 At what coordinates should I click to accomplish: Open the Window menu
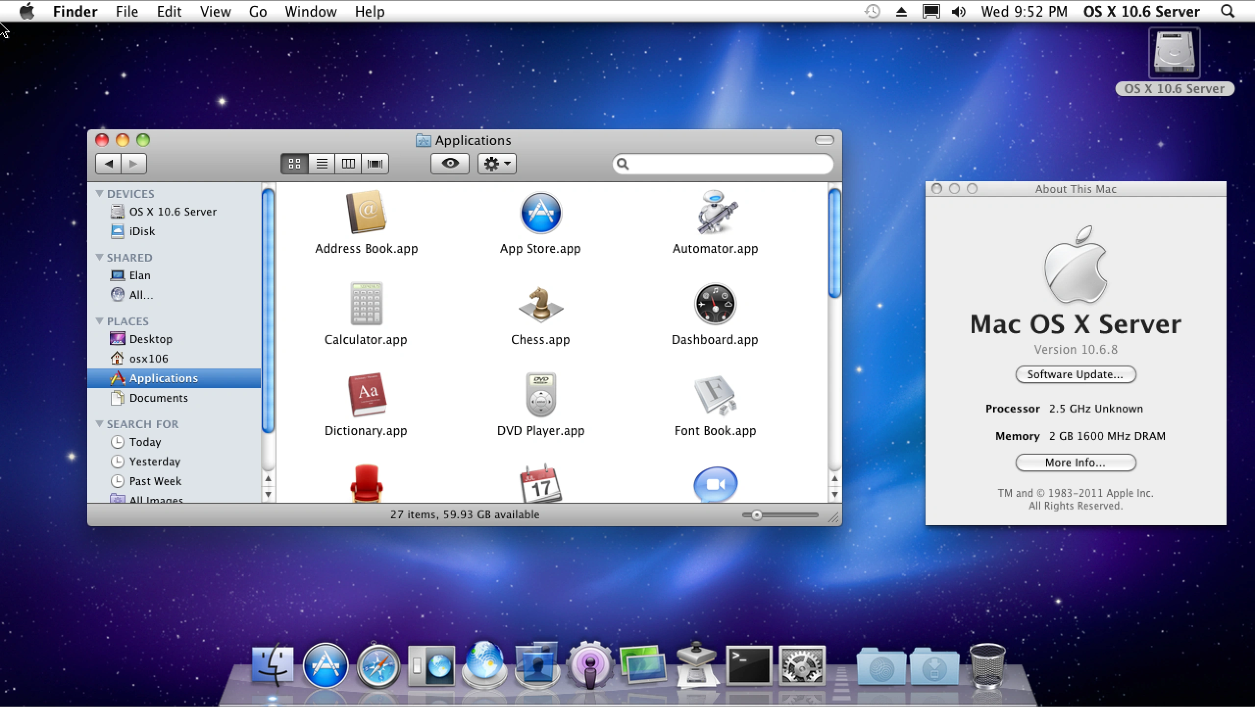[310, 11]
